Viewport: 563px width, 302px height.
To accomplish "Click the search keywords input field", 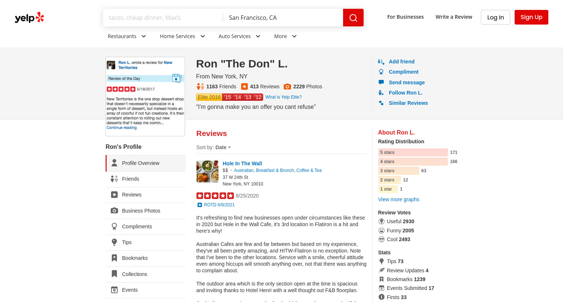I will 163,18.
